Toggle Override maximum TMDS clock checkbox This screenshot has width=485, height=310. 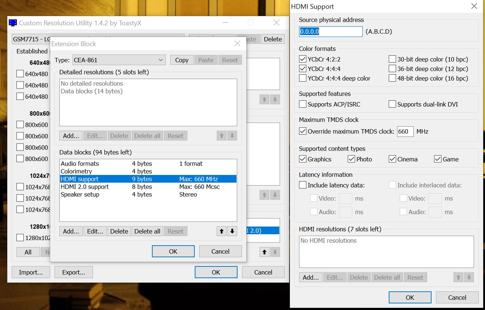tap(303, 131)
